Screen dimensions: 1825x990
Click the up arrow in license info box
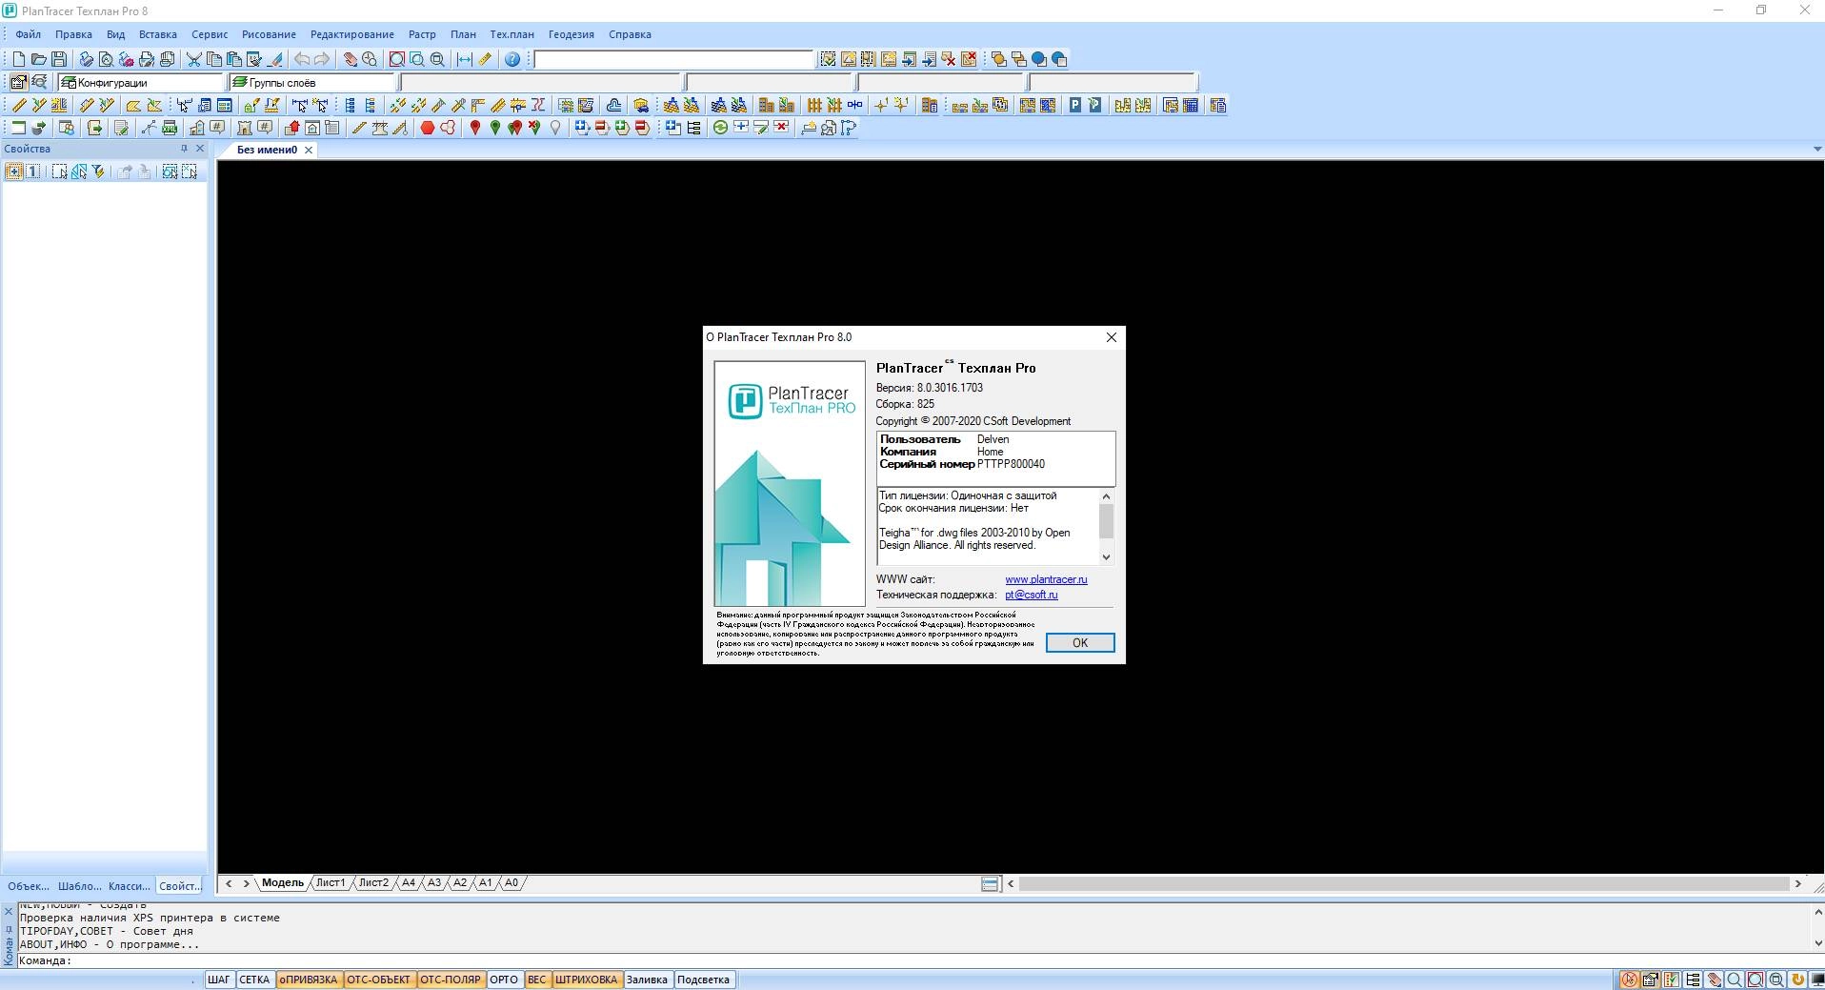click(1106, 496)
